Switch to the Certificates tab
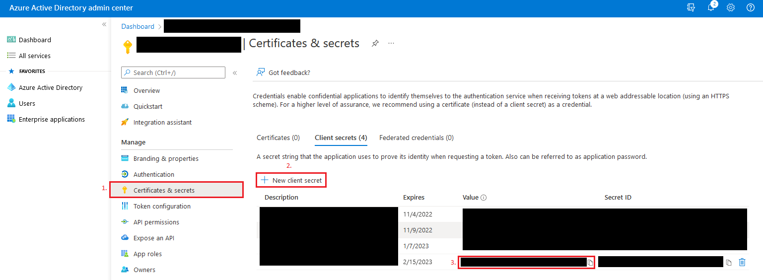Image resolution: width=763 pixels, height=280 pixels. pyautogui.click(x=278, y=138)
